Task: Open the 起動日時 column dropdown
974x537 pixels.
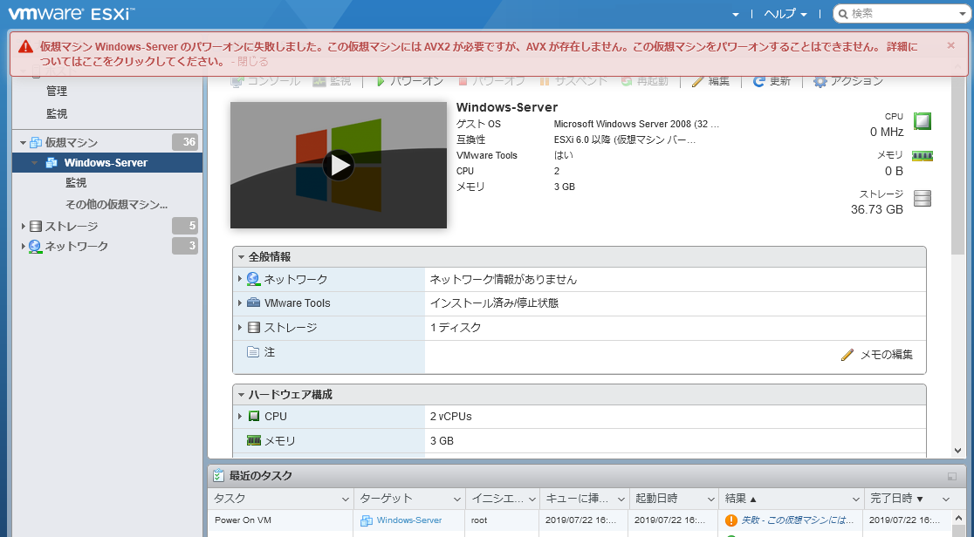Action: (x=711, y=500)
